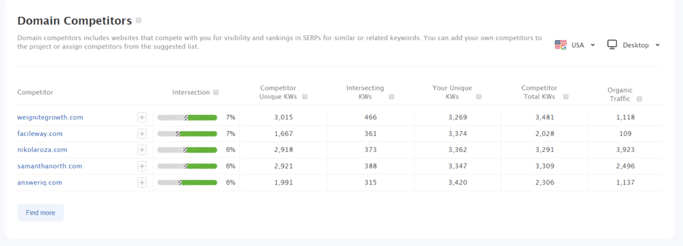Click the Competitor Total KWs column header
The width and height of the screenshot is (683, 246).
tap(539, 92)
